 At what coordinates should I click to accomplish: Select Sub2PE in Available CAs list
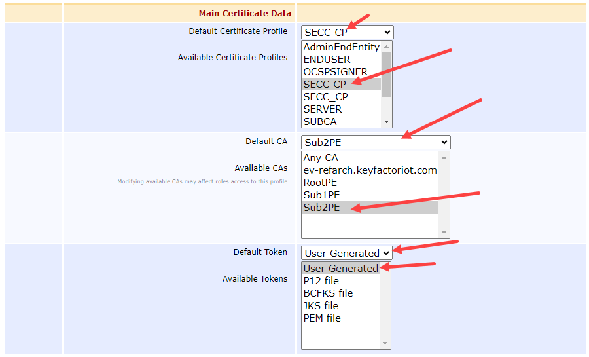(321, 208)
